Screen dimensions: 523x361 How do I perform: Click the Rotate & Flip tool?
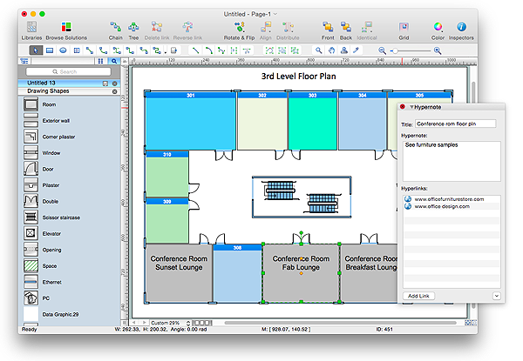(x=240, y=27)
